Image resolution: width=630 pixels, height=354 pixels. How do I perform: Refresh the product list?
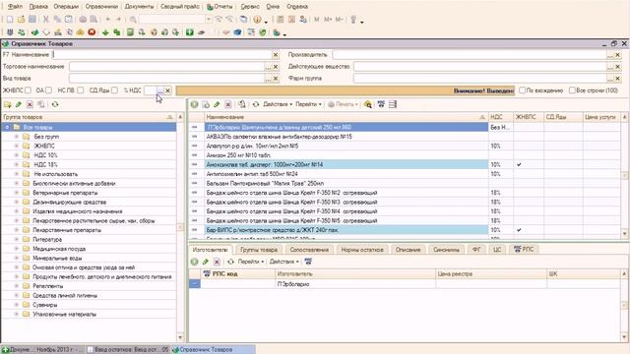256,104
